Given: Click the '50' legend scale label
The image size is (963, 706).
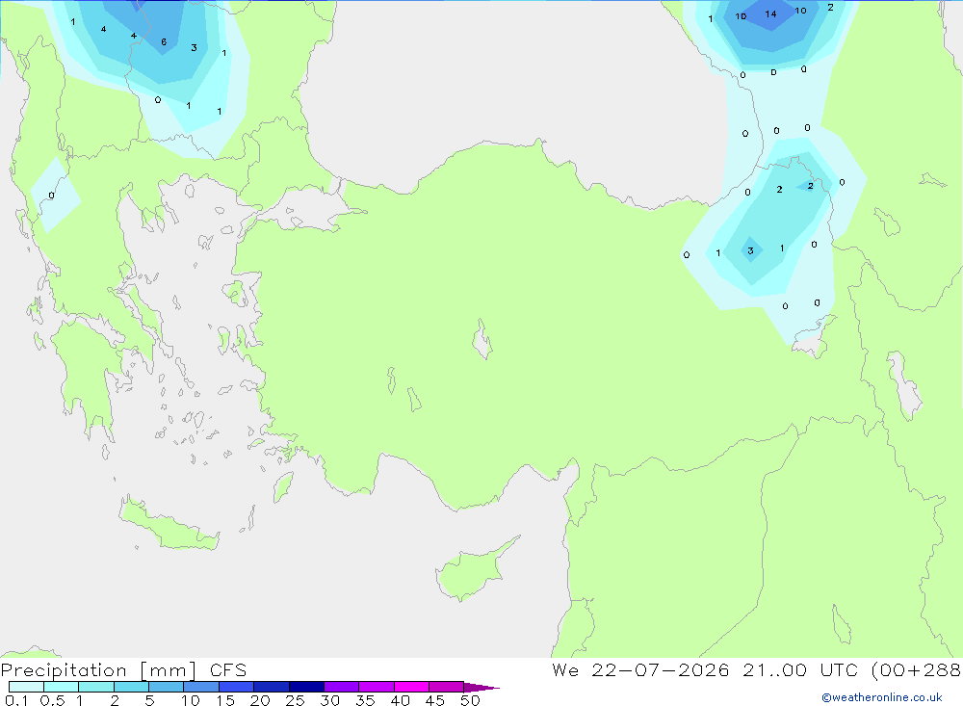Looking at the screenshot, I should point(470,700).
